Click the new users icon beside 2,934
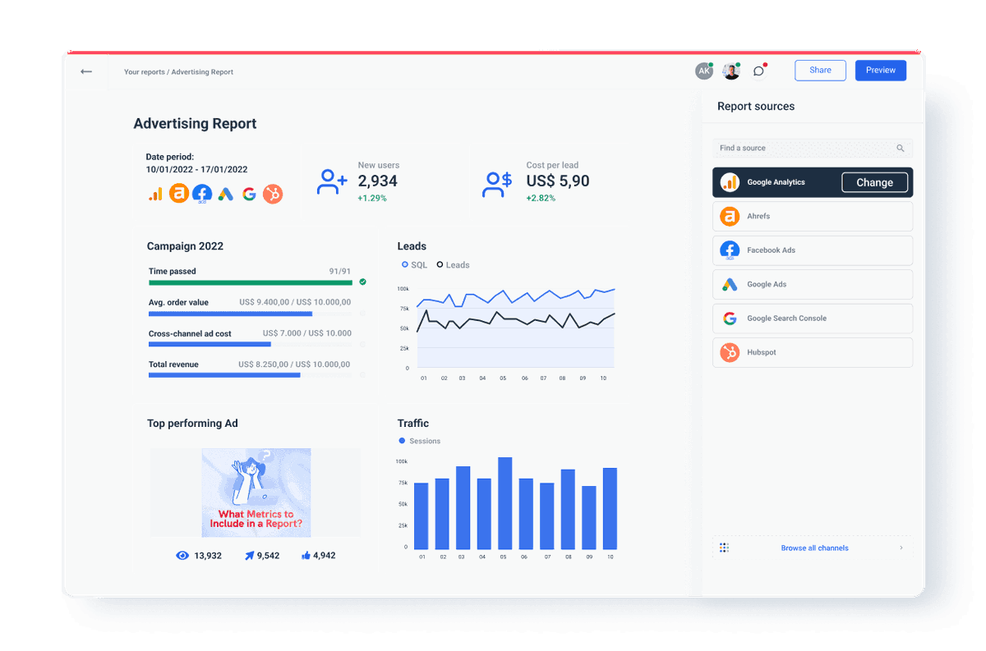Image resolution: width=986 pixels, height=651 pixels. pyautogui.click(x=331, y=182)
